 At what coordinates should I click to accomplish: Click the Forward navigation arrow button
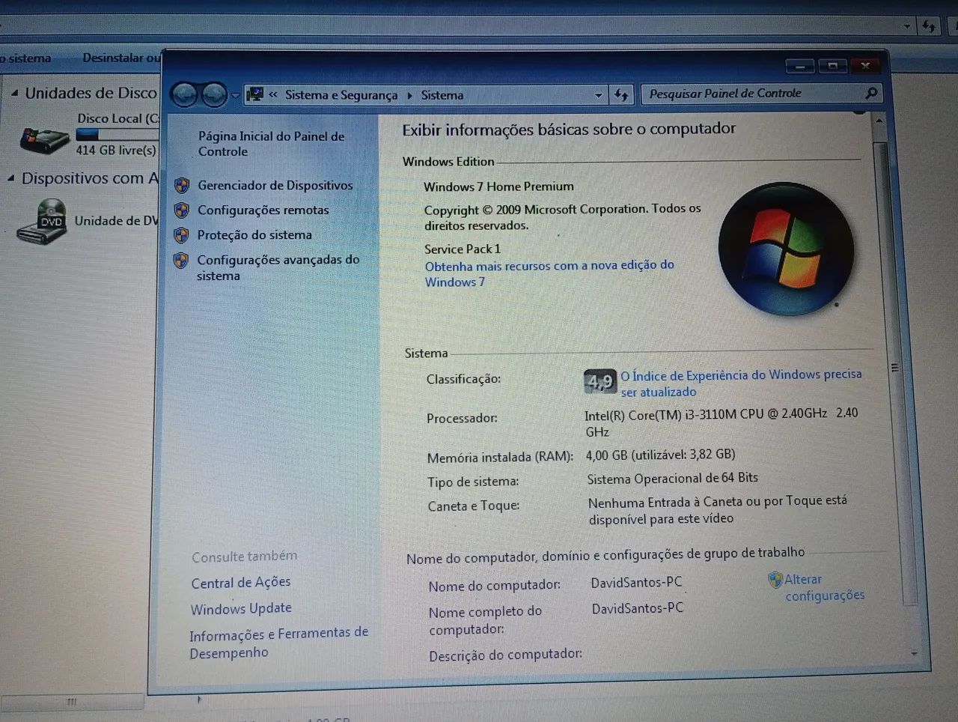[214, 95]
